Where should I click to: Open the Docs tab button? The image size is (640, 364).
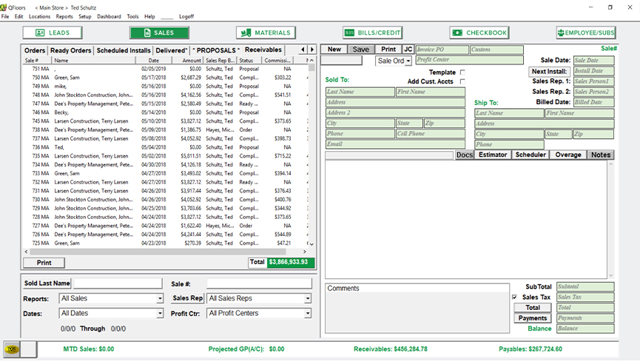[465, 155]
